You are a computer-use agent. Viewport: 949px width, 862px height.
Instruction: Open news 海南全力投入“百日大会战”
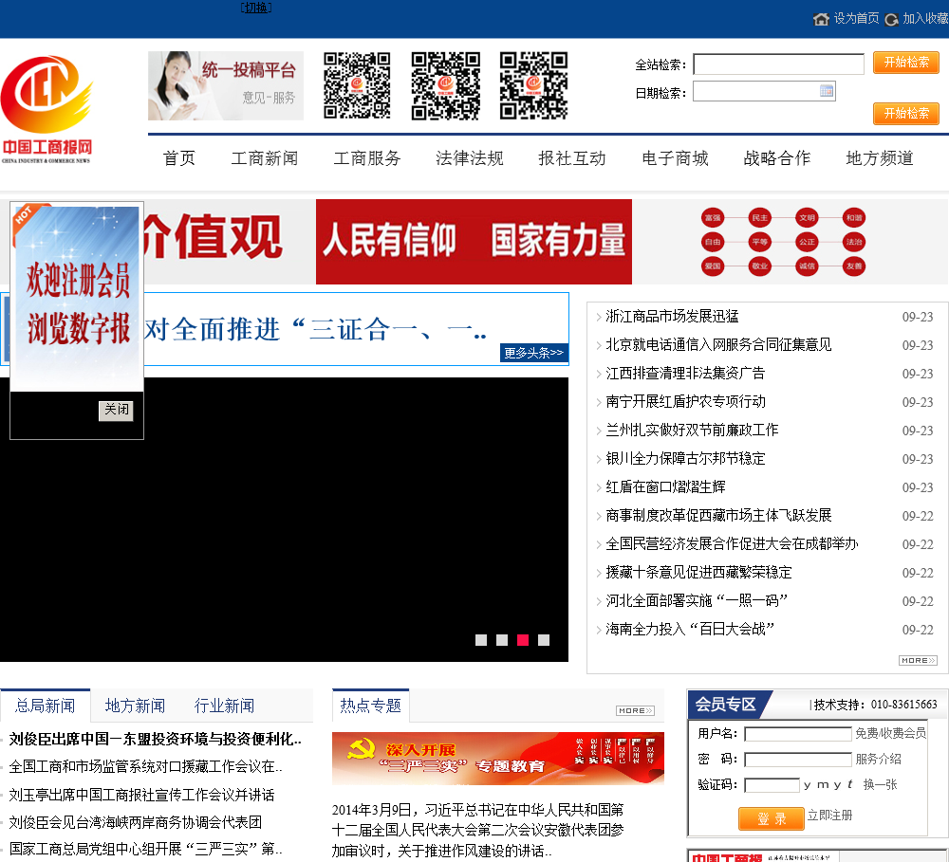click(690, 629)
